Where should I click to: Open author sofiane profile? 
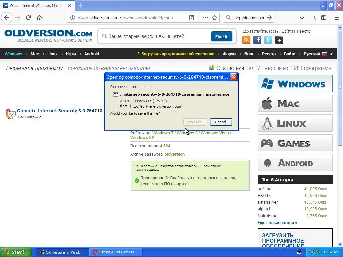tap(264, 189)
